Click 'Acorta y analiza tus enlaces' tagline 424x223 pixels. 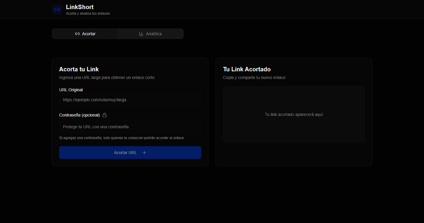88,13
